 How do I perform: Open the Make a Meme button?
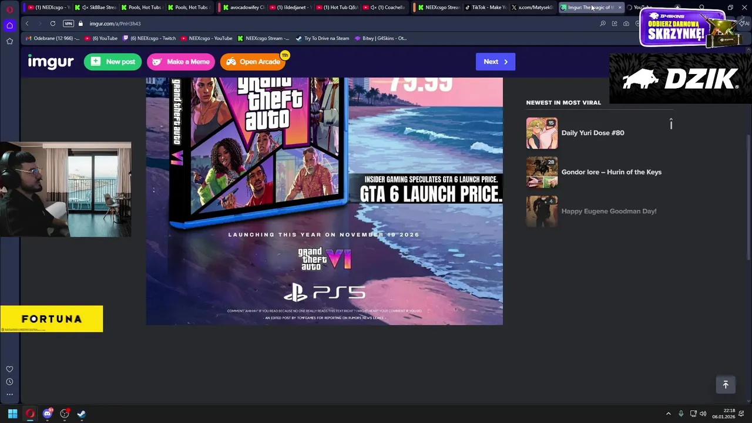click(181, 62)
